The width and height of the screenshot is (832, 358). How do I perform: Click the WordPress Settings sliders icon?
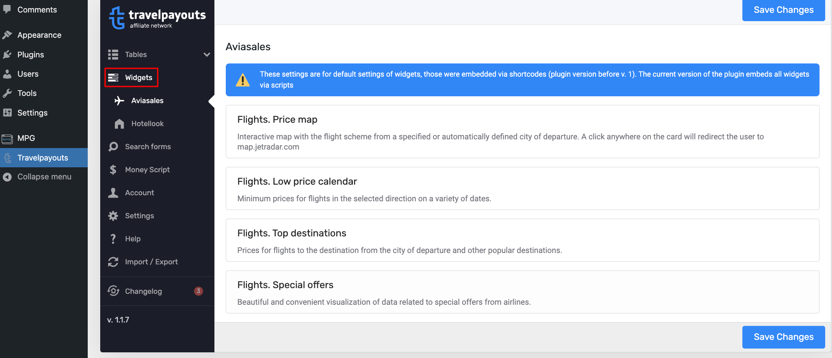[7, 113]
